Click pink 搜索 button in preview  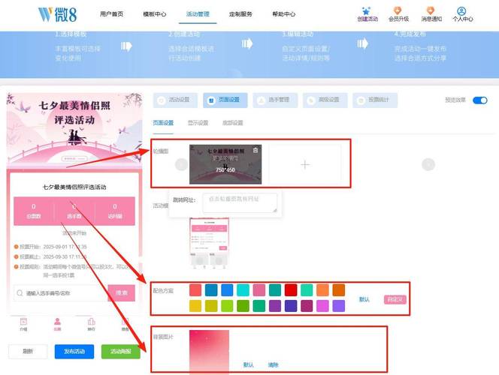(x=121, y=292)
